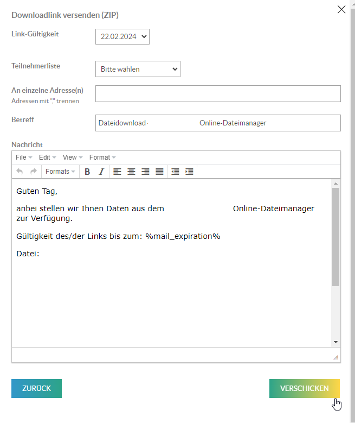
Task: Click the message editor vertical scrollbar
Action: [x=335, y=237]
